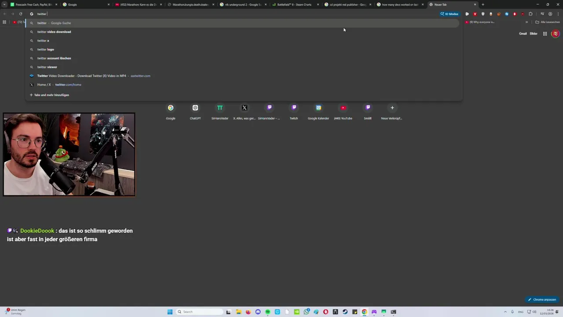This screenshot has width=563, height=317.
Task: Switch to the Marathon.bungie.death.dealer tab
Action: [x=191, y=4]
